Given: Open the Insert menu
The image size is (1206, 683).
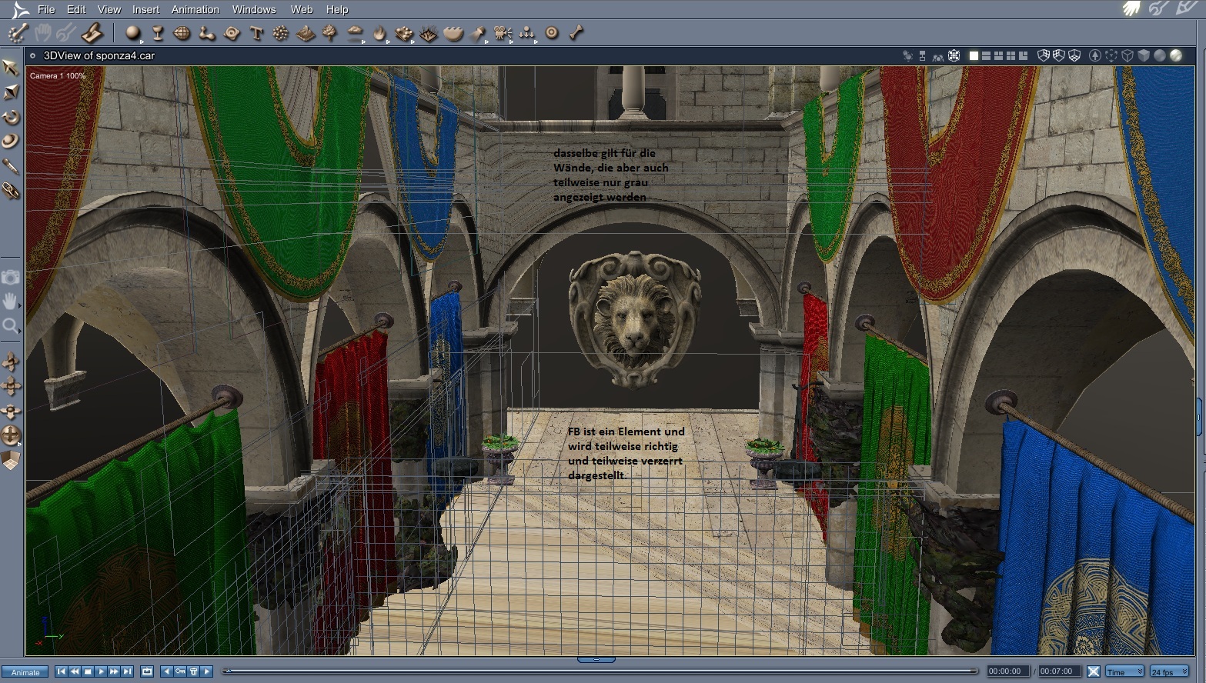Looking at the screenshot, I should click(145, 9).
